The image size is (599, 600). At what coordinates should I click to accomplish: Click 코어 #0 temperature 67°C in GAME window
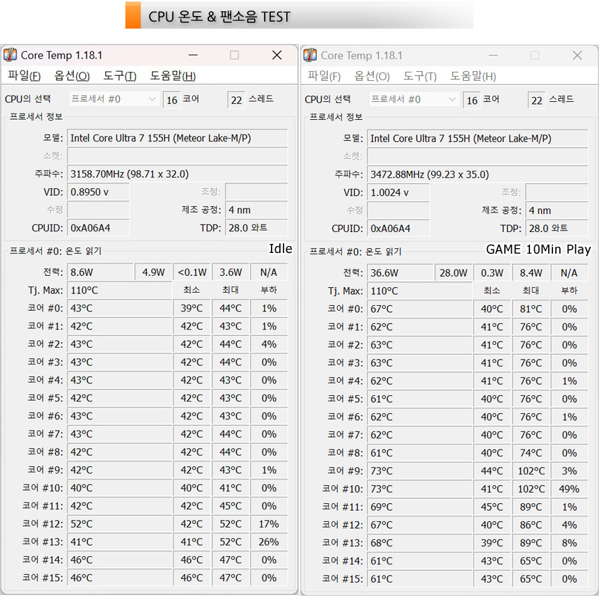(419, 309)
